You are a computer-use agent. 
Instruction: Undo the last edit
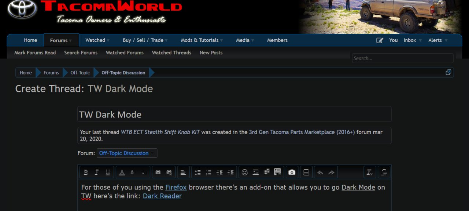click(x=320, y=172)
